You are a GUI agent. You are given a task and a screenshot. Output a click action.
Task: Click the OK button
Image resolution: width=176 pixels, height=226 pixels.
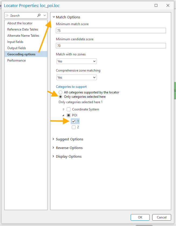click(140, 217)
